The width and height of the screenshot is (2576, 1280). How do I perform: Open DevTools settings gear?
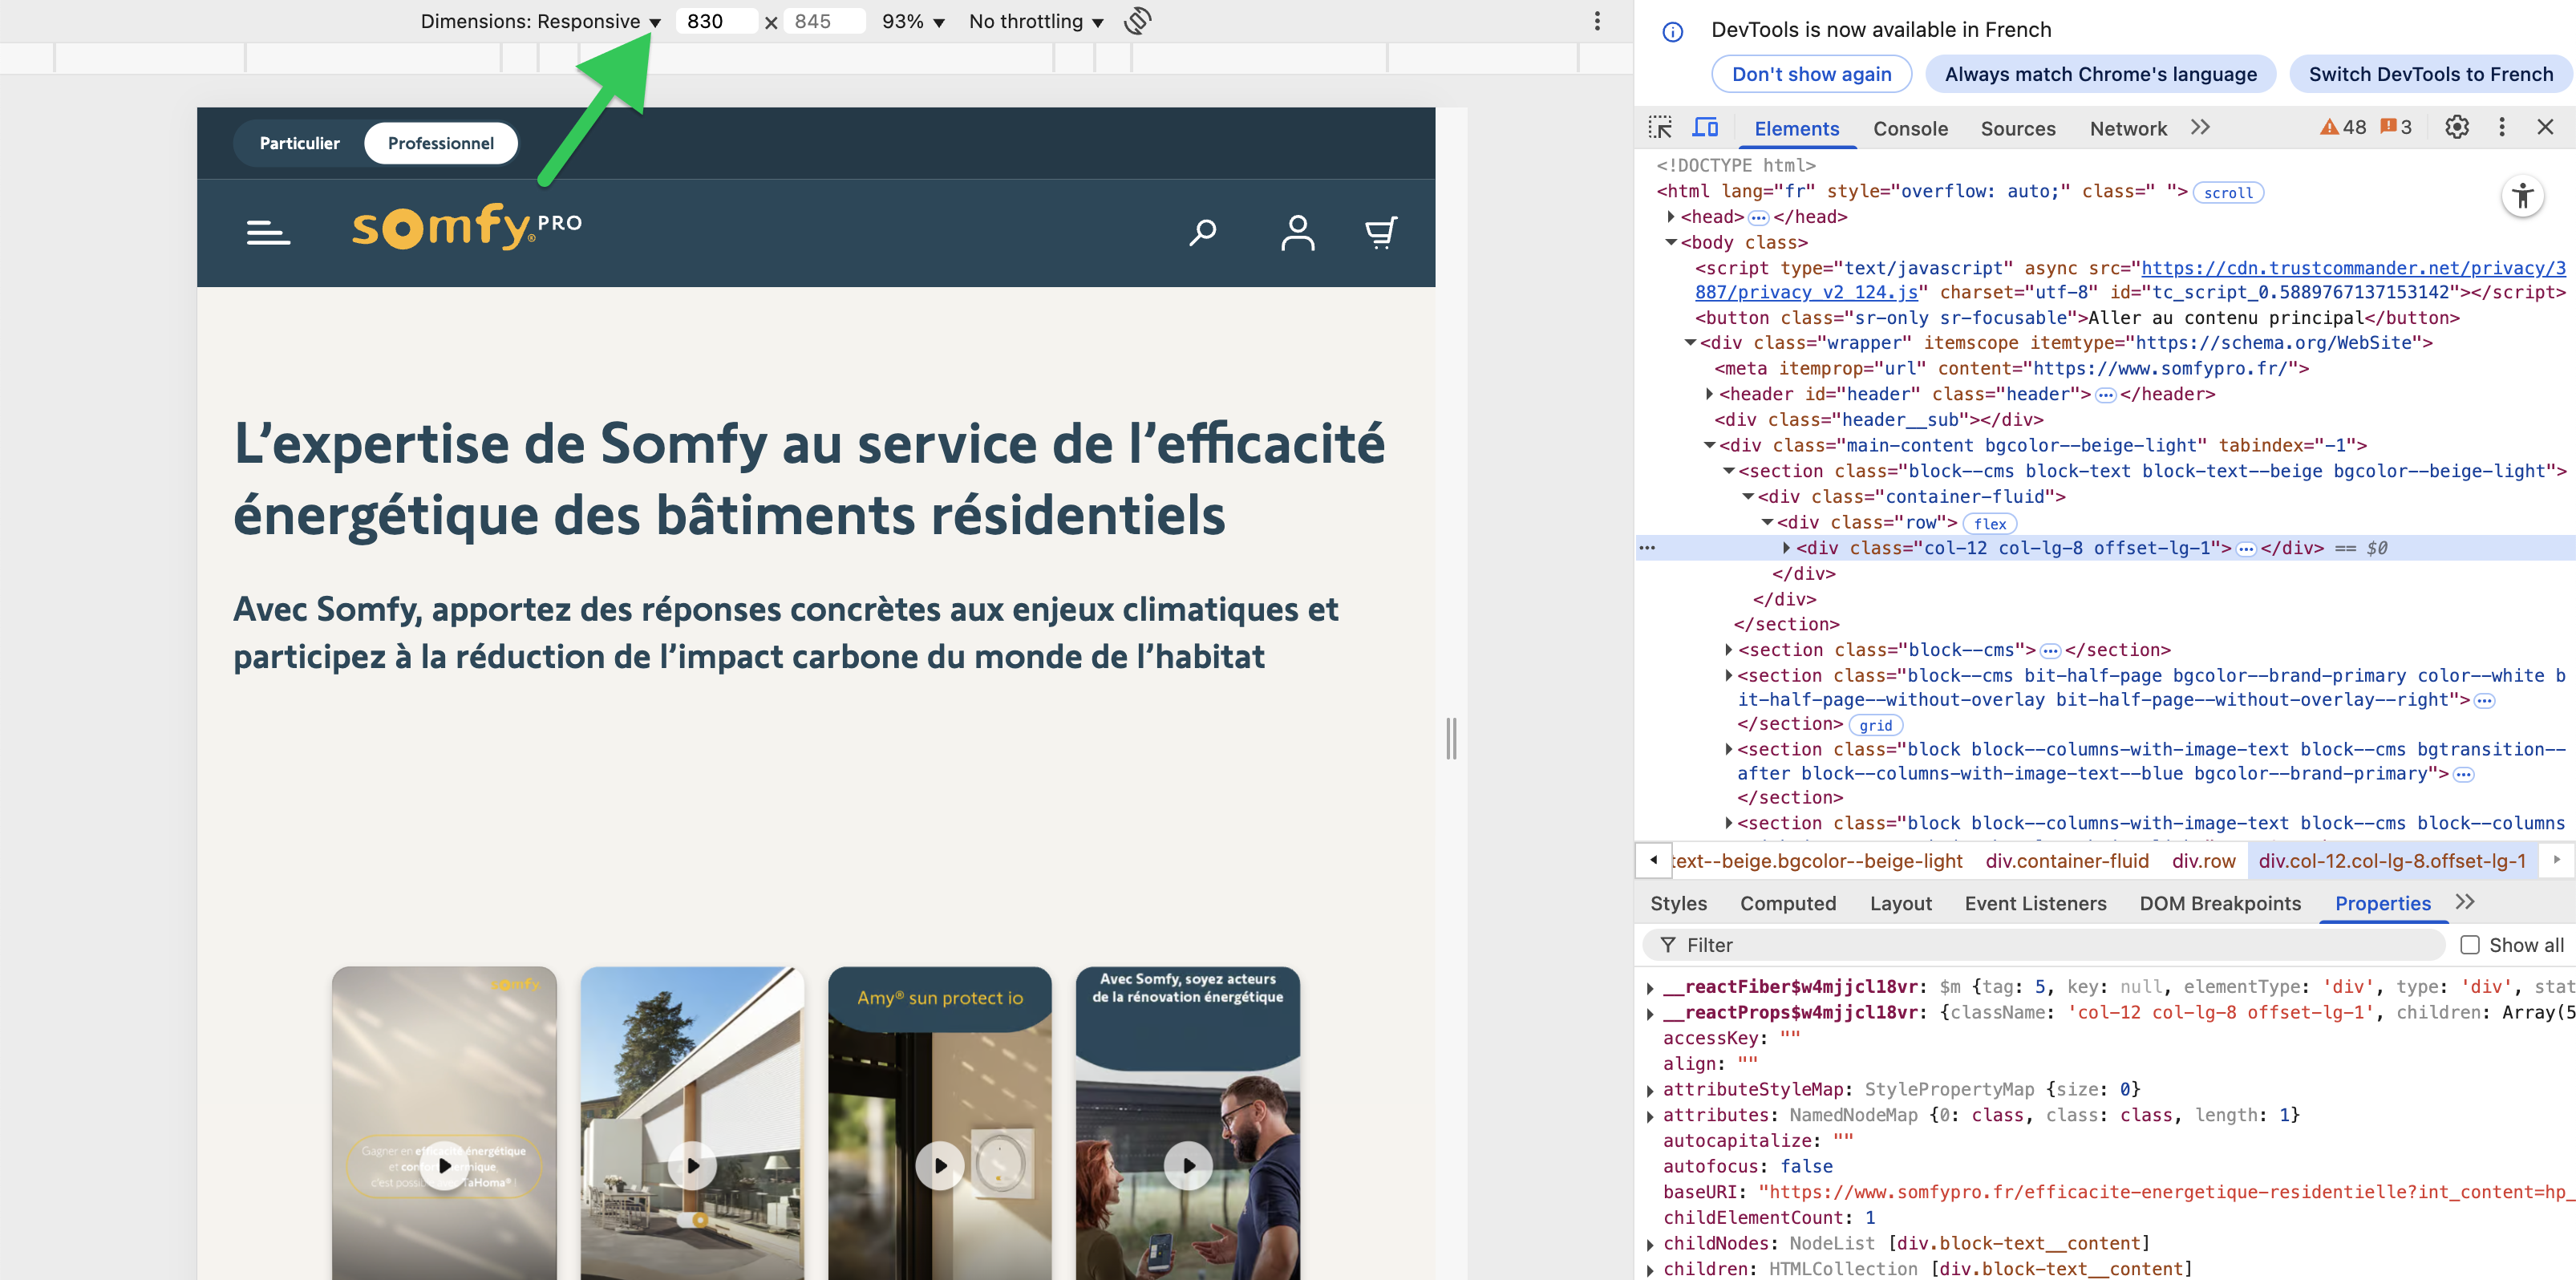tap(2456, 127)
